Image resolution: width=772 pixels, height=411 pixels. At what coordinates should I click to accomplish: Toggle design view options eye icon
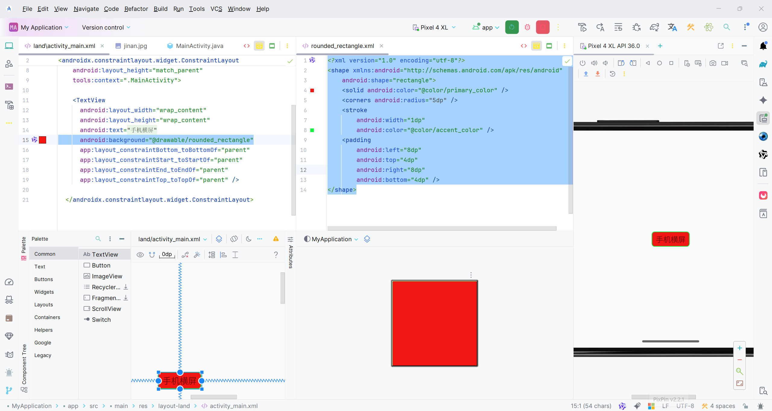[x=140, y=255]
